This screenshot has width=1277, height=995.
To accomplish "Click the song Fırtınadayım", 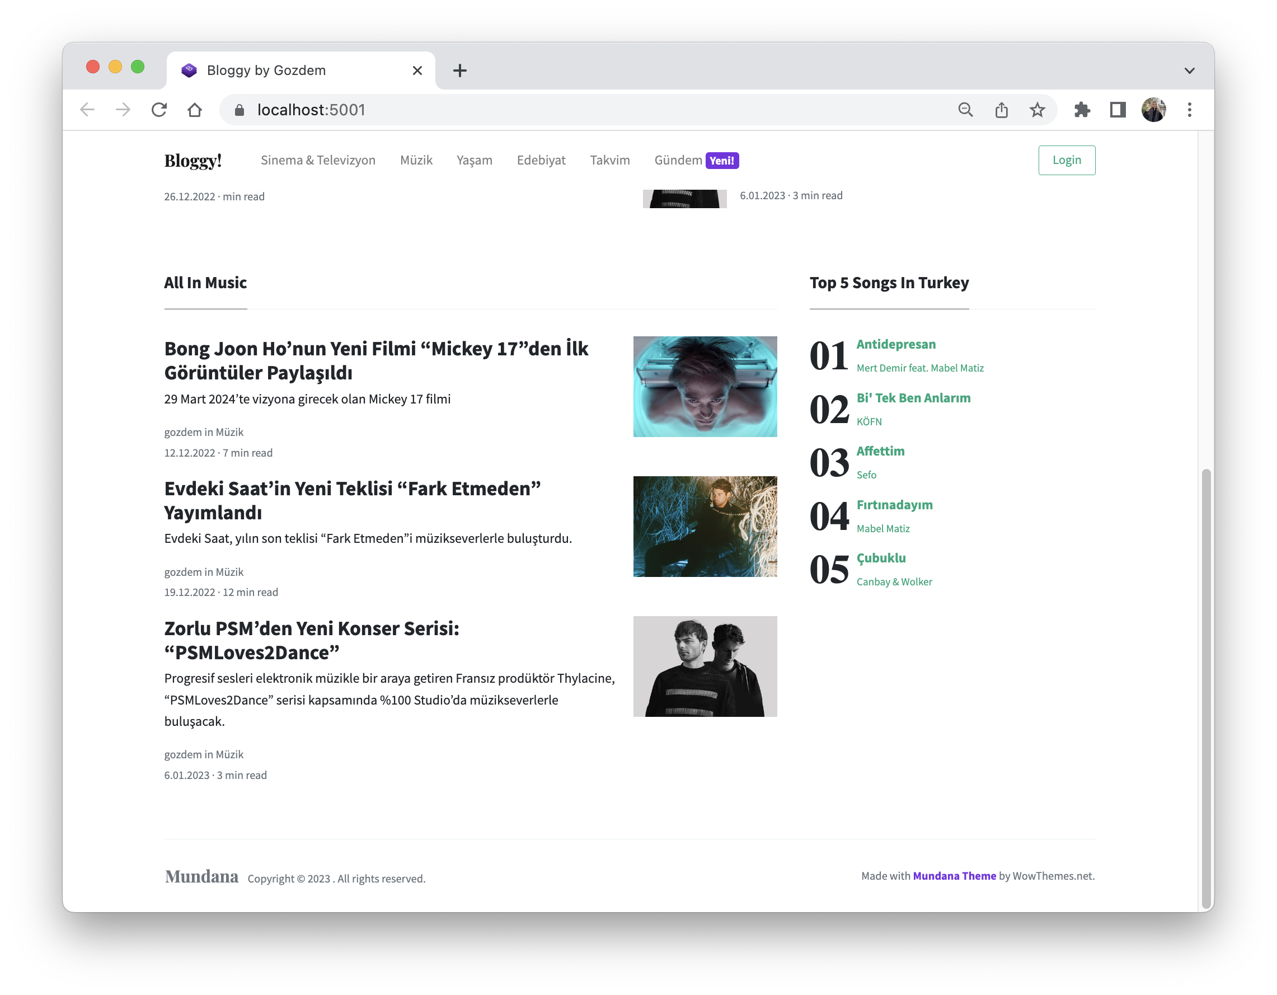I will 894,505.
